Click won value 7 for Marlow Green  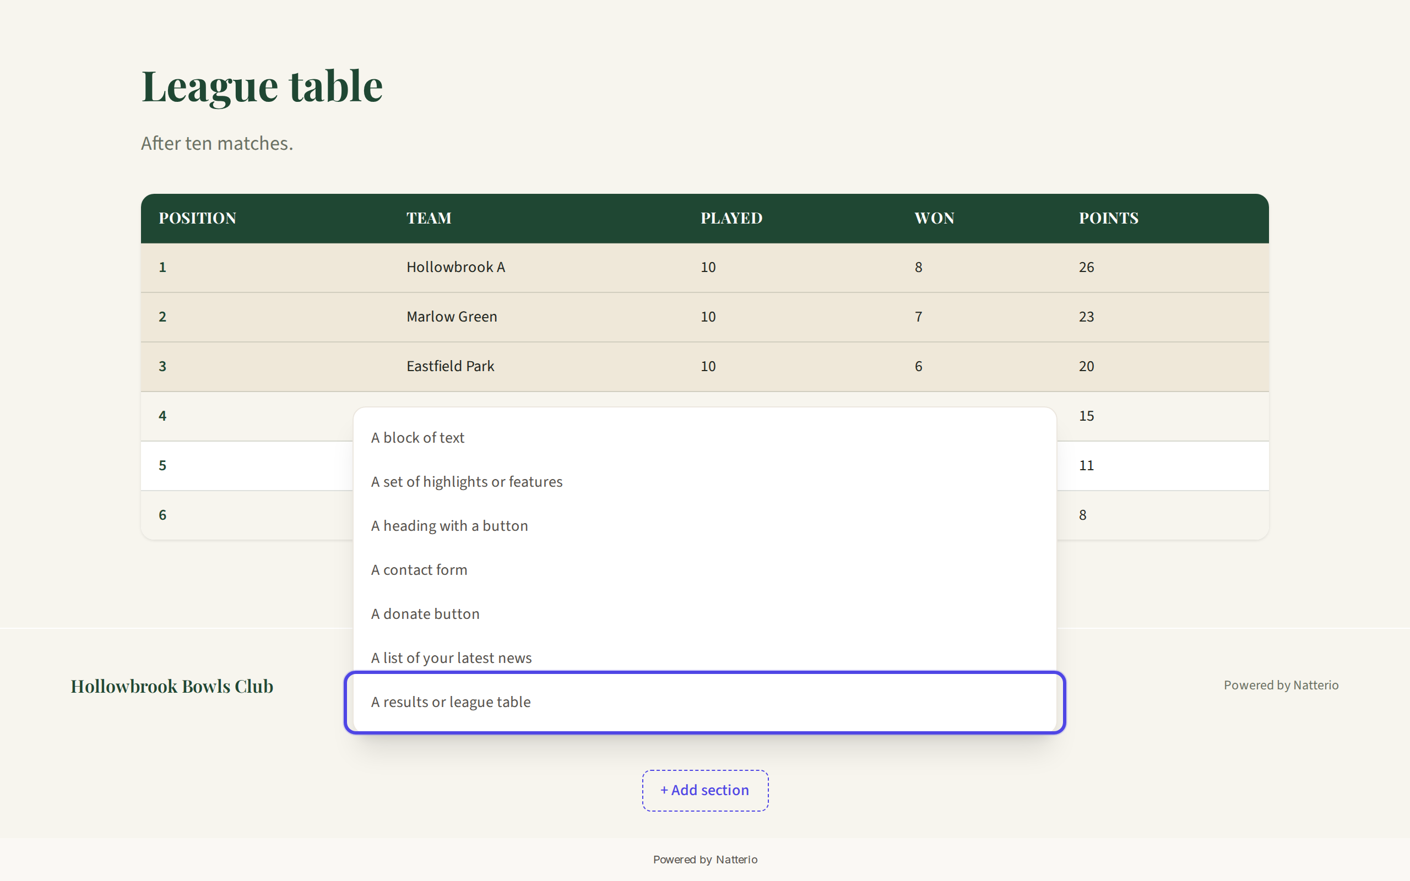click(x=918, y=317)
